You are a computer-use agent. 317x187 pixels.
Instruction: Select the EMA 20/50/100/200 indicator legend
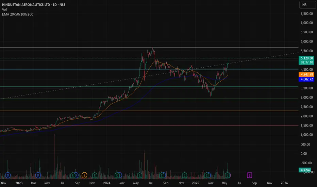point(18,14)
